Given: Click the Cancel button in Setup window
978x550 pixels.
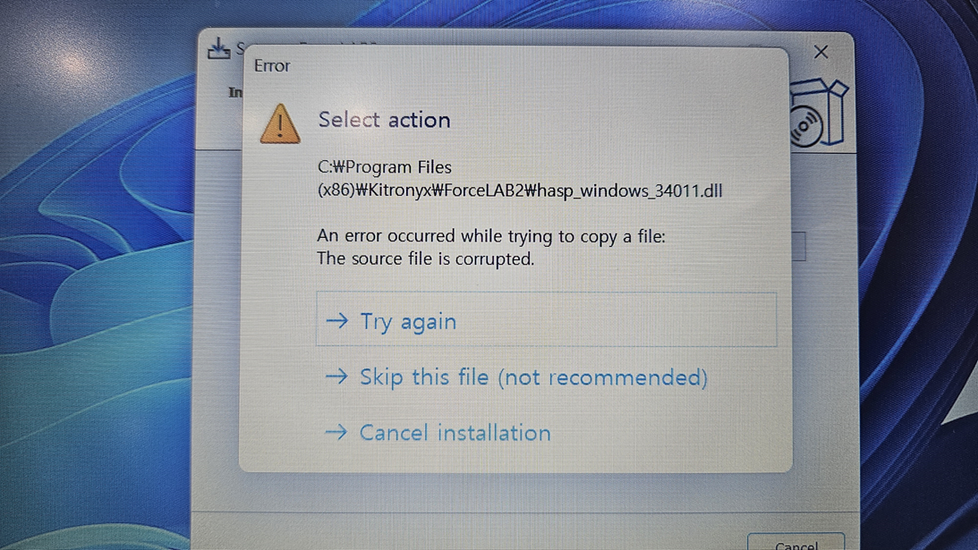Looking at the screenshot, I should pyautogui.click(x=795, y=541).
